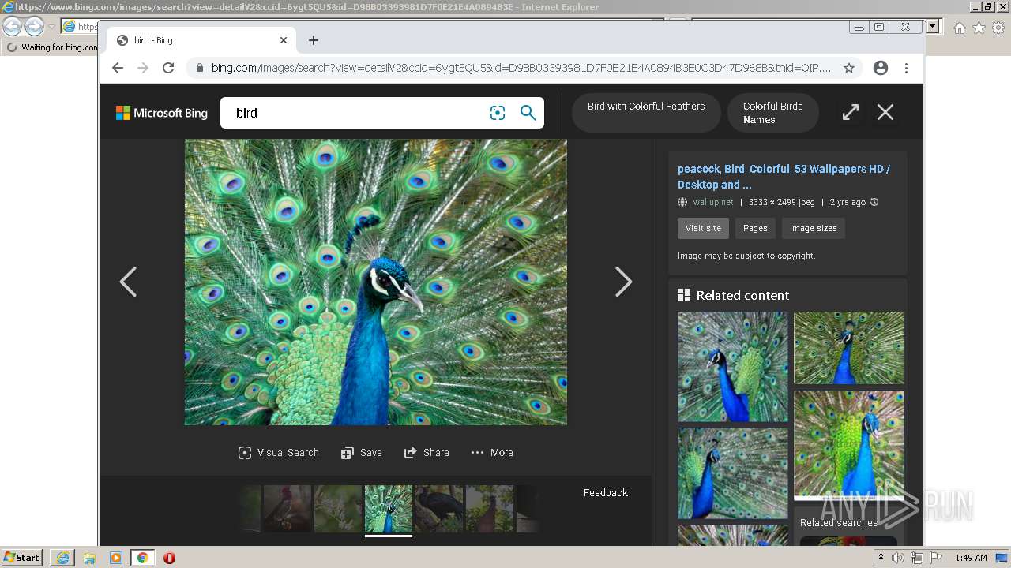Click the main peacock image
This screenshot has width=1011, height=568.
coord(376,282)
